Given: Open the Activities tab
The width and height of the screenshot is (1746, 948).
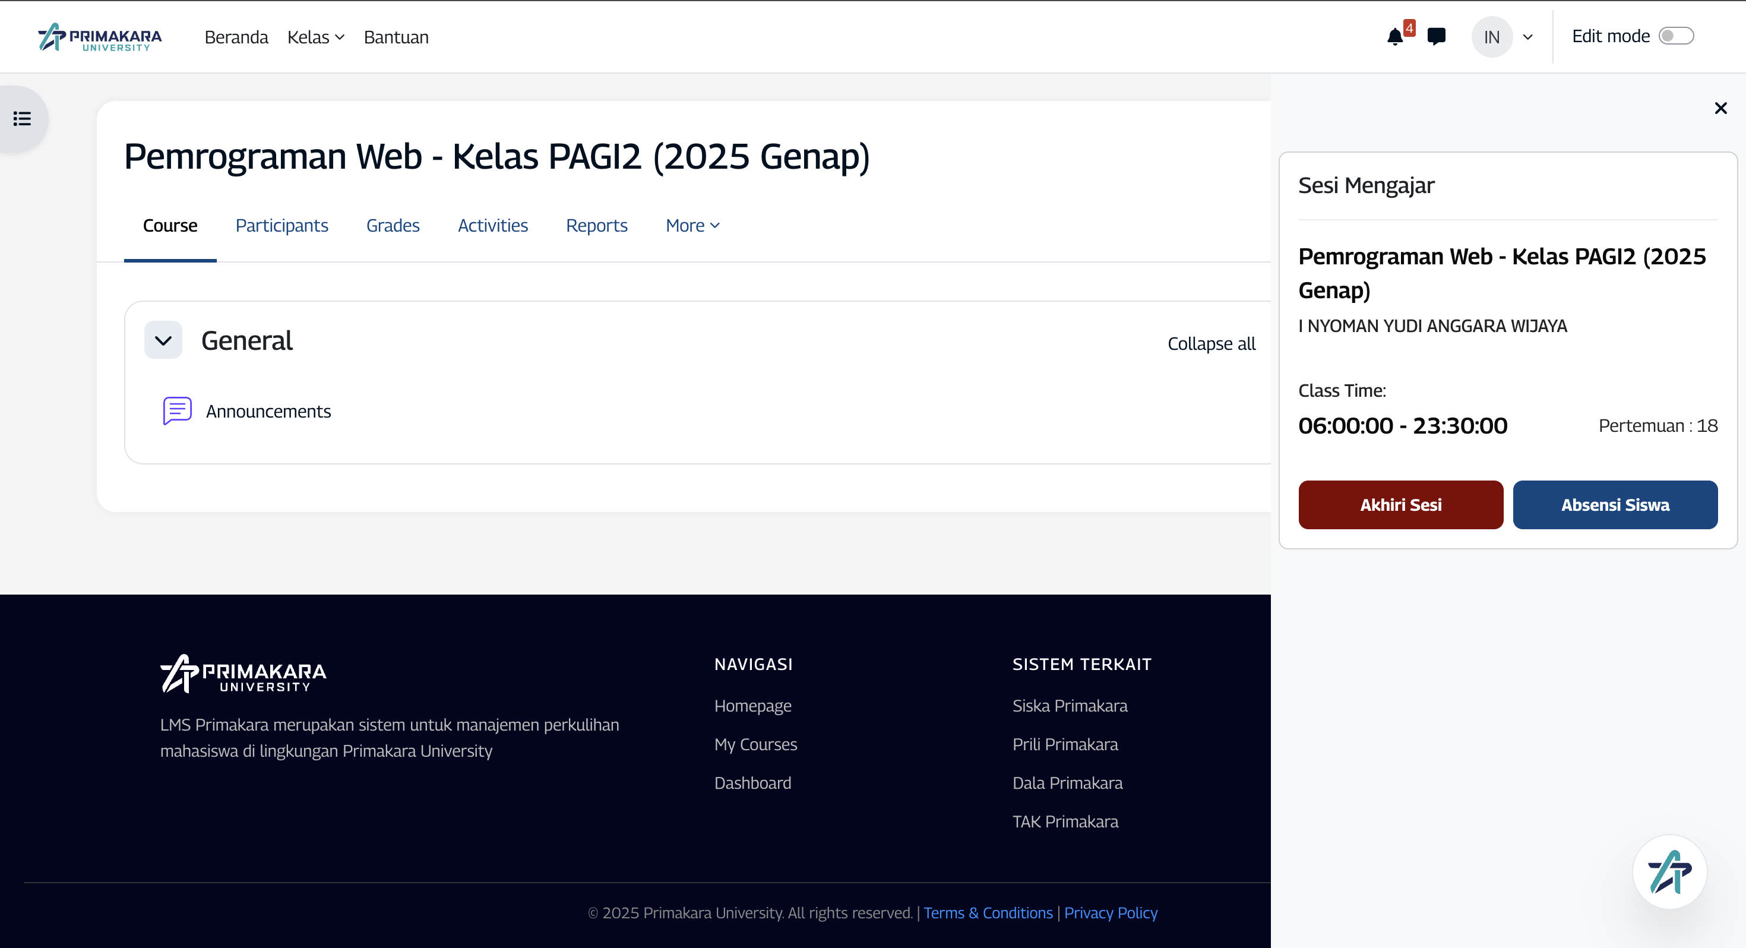Looking at the screenshot, I should [x=493, y=225].
